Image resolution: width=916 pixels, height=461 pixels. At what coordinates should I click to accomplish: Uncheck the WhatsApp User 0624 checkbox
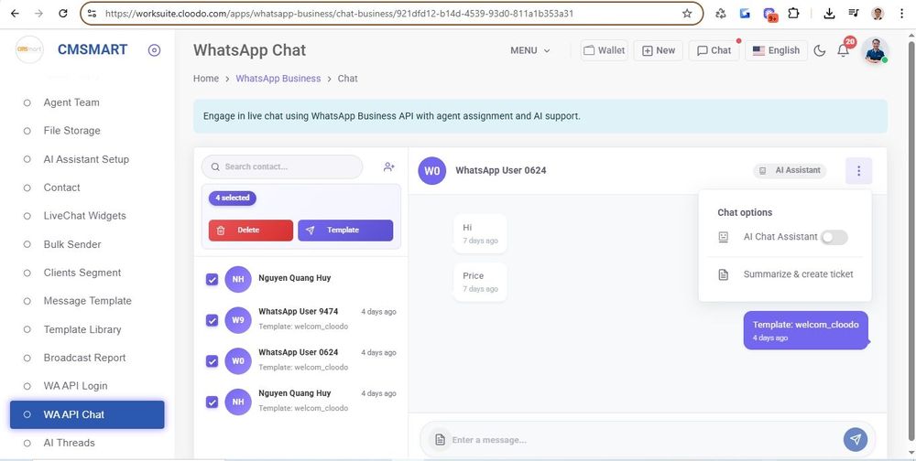click(213, 360)
